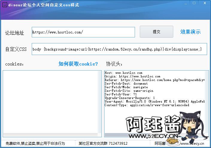The image size is (211, 148).
Task: Maximize the discuz CSS tool window
Action: pyautogui.click(x=194, y=3)
